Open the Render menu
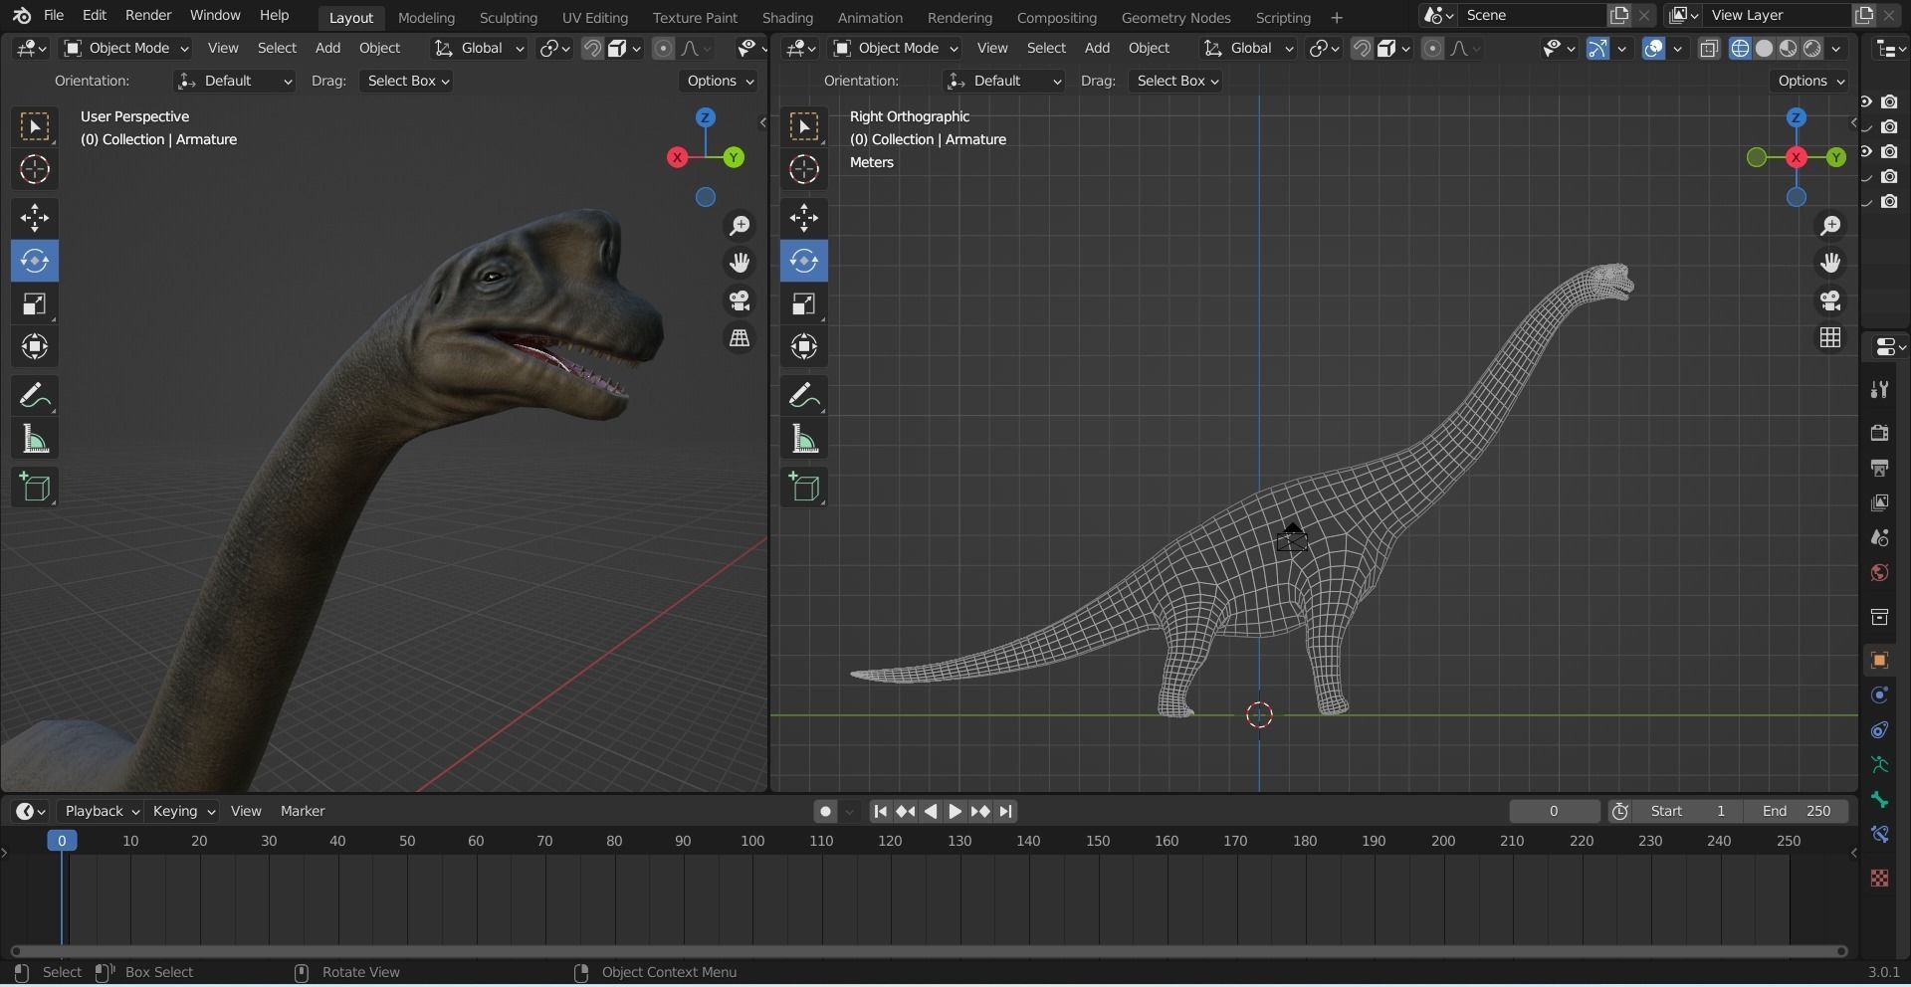Screen dimensions: 1911x987 (148, 16)
